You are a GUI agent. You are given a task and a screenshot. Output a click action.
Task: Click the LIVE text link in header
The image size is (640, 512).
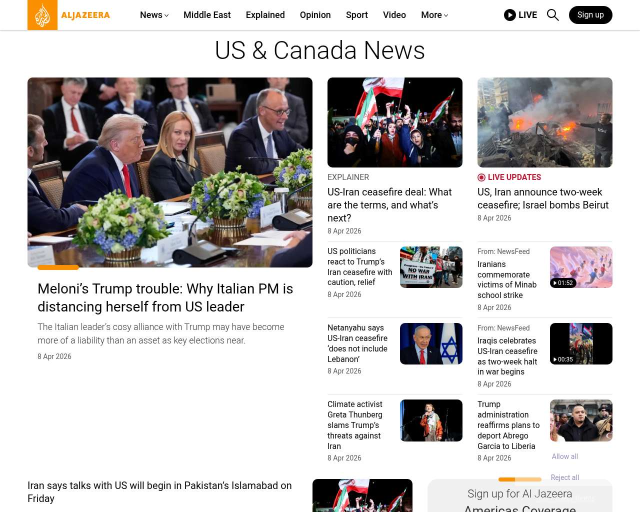(x=527, y=15)
